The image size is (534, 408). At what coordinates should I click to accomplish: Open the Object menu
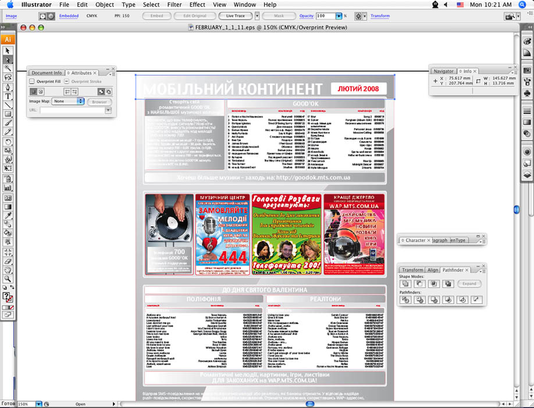tap(105, 5)
